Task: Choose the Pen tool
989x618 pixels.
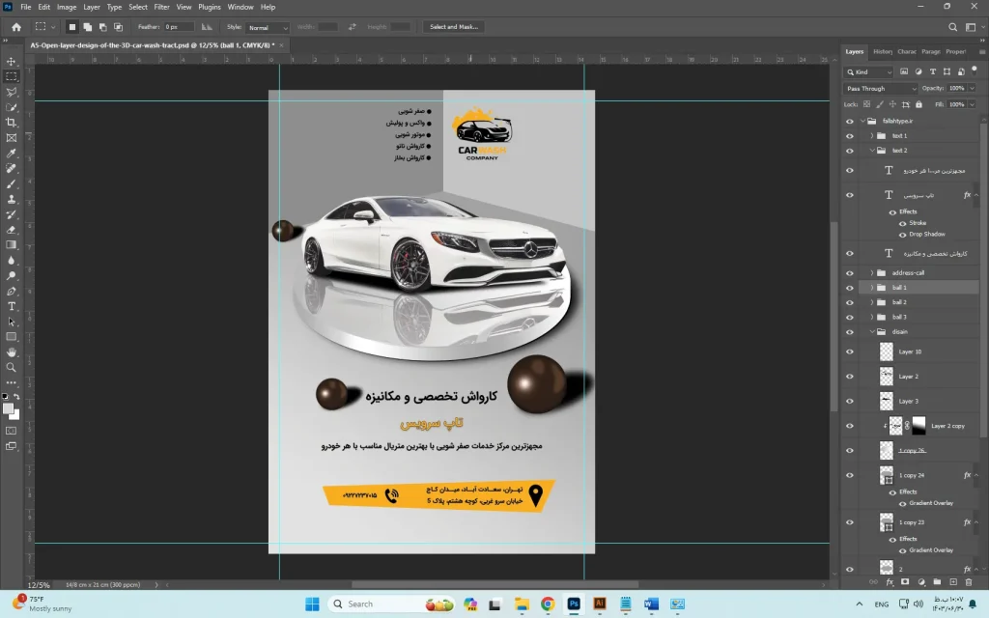Action: [x=12, y=291]
